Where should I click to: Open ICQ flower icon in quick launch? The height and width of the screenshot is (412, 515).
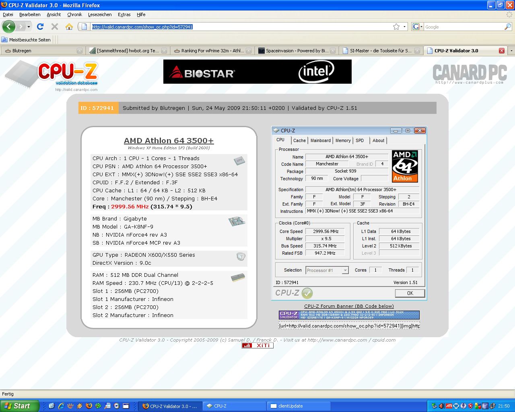pyautogui.click(x=98, y=406)
